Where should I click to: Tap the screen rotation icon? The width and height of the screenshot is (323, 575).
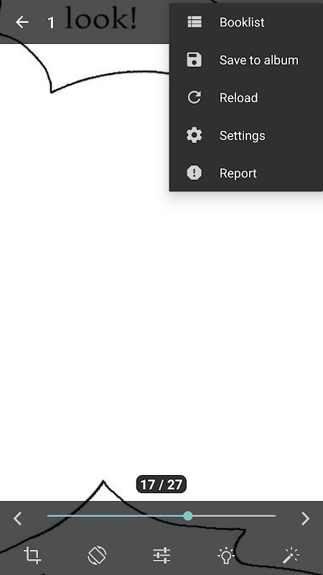pyautogui.click(x=97, y=555)
